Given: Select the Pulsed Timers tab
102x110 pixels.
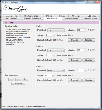Looking at the screenshot, I should (53, 18).
